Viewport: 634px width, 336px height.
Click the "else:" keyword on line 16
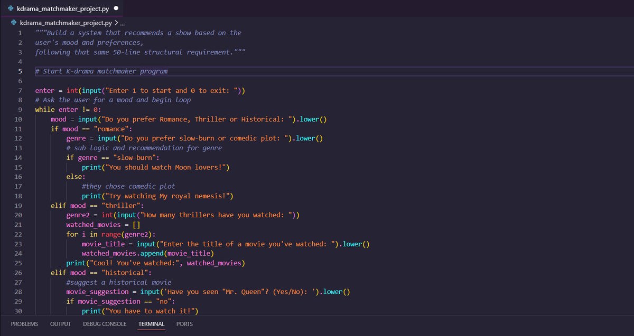tap(76, 177)
